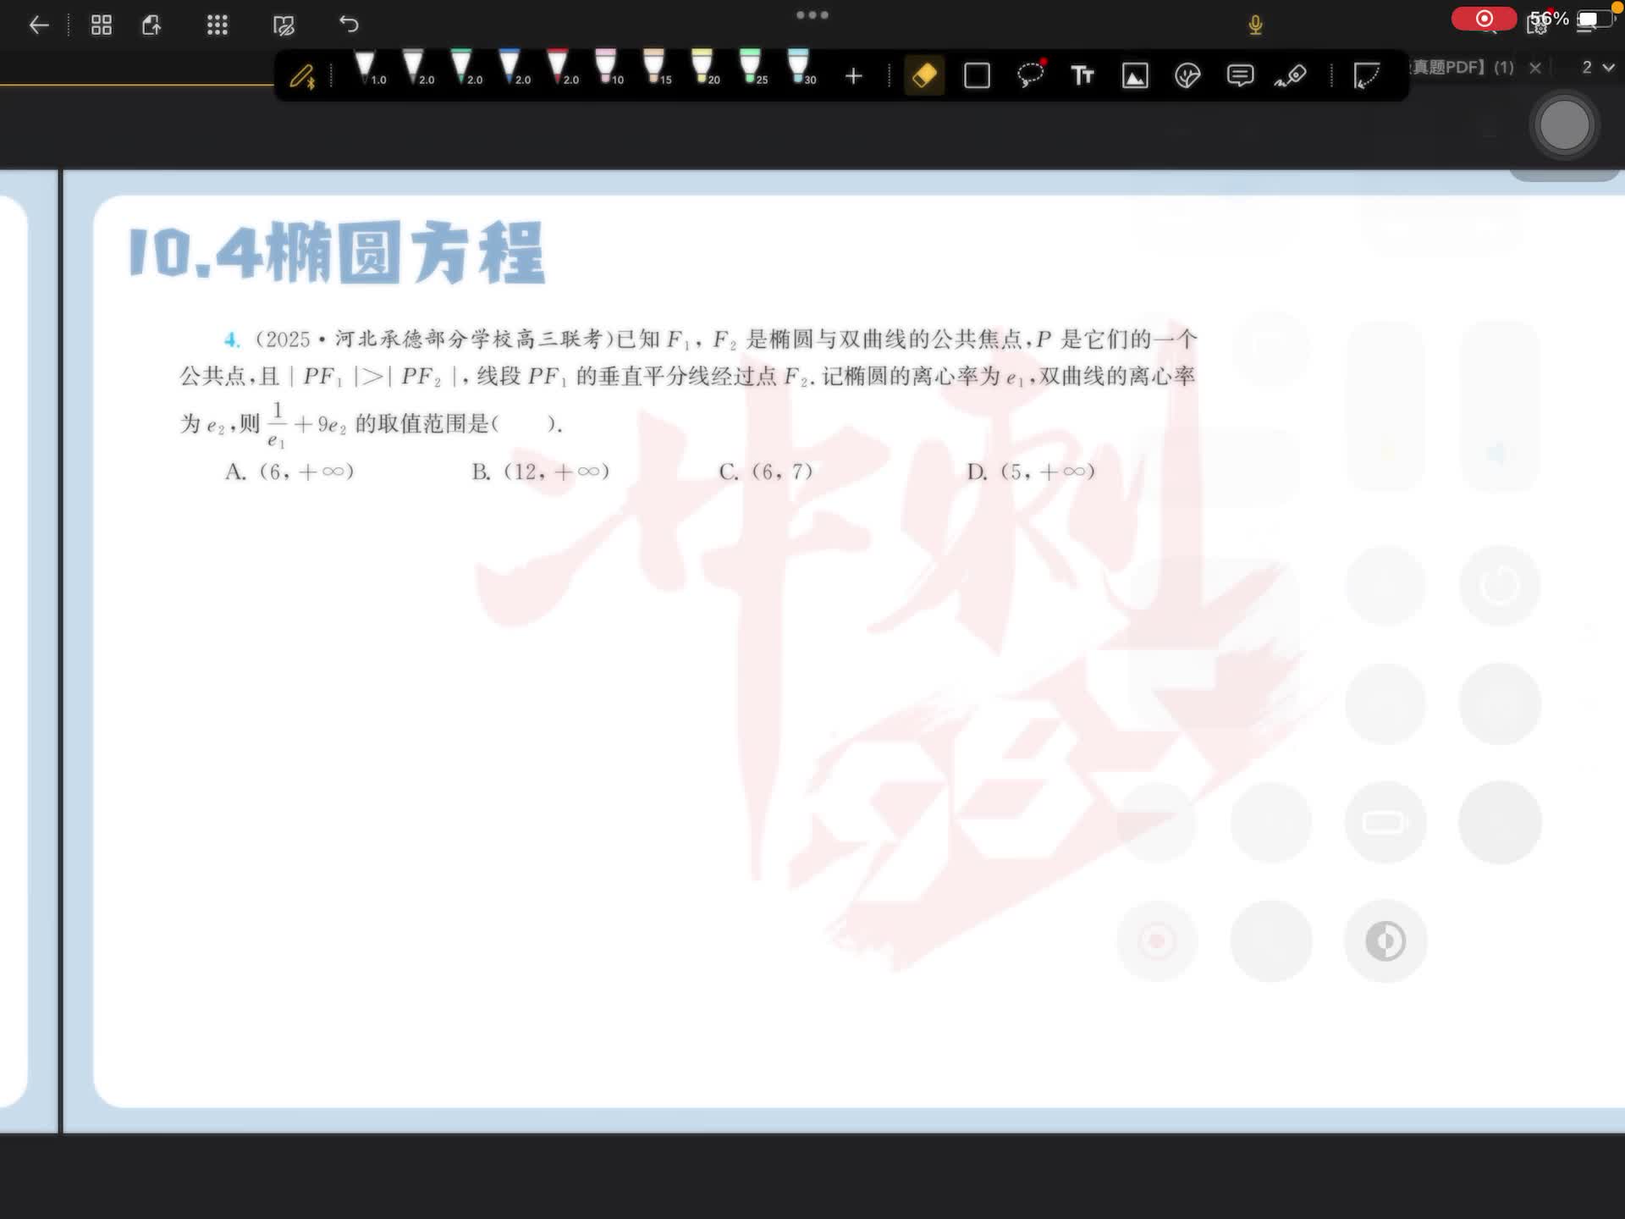This screenshot has width=1625, height=1219.
Task: Open the nine-dot apps grid menu
Action: [218, 25]
